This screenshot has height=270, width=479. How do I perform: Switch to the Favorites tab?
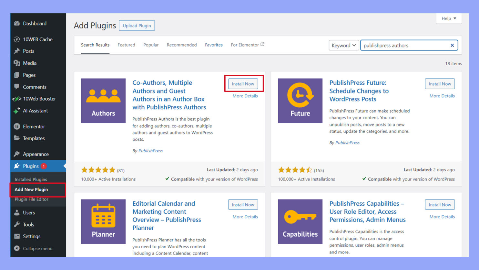click(214, 45)
